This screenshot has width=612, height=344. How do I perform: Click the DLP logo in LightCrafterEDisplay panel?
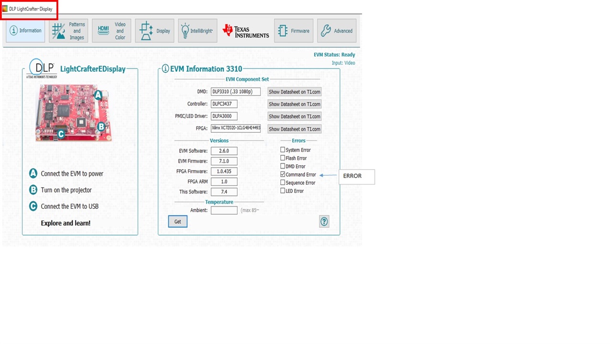42,68
